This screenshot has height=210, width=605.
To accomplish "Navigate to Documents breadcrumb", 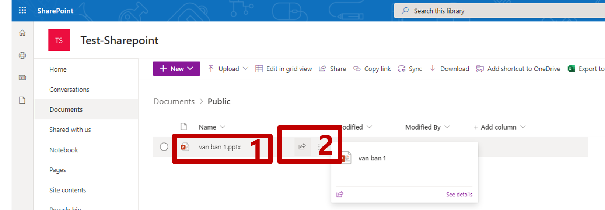I will click(x=174, y=101).
